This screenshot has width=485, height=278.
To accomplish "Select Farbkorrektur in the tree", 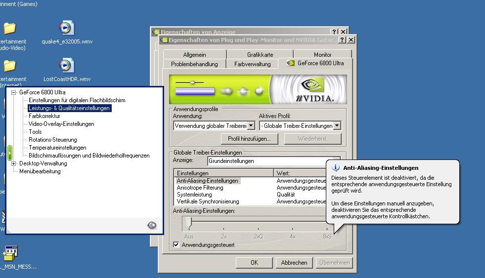I will (x=44, y=116).
